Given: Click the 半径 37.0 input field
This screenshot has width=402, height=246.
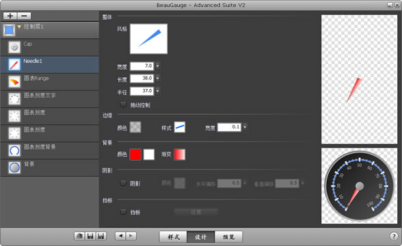Looking at the screenshot, I should pos(142,91).
